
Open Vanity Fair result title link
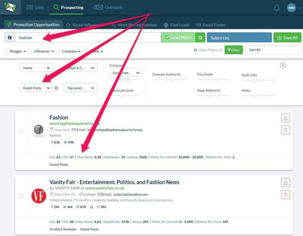click(x=114, y=182)
